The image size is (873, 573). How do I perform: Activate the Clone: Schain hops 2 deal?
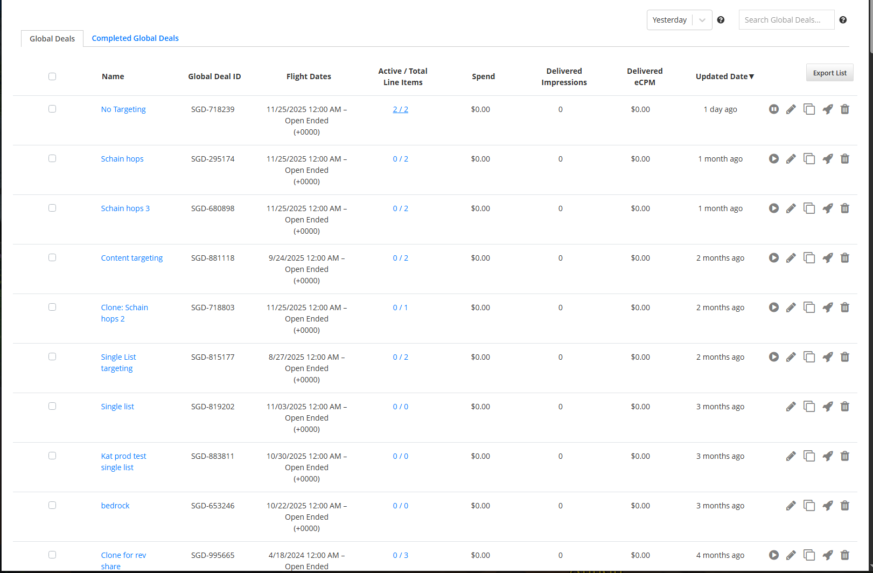tap(773, 308)
